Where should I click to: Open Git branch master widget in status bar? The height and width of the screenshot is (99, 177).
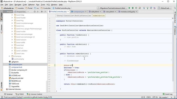coord(164,97)
